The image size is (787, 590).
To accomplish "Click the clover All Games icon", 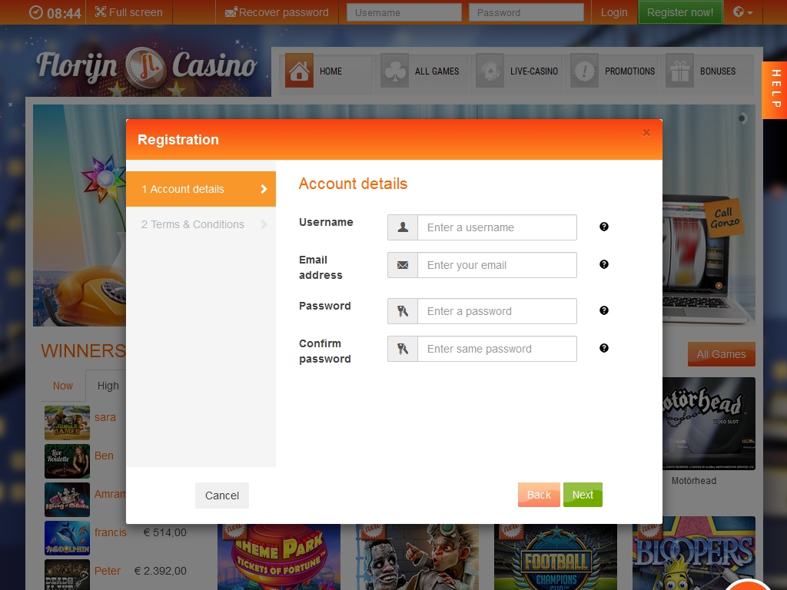I will pyautogui.click(x=394, y=71).
